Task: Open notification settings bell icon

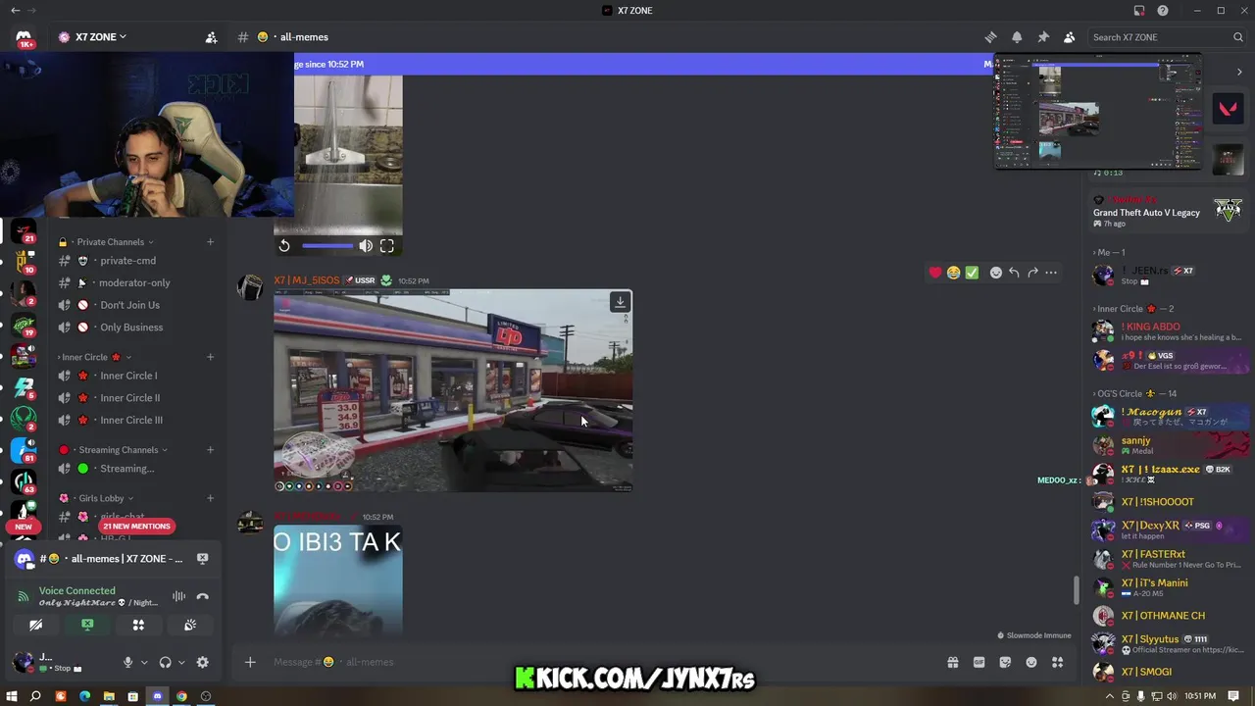Action: point(1017,37)
